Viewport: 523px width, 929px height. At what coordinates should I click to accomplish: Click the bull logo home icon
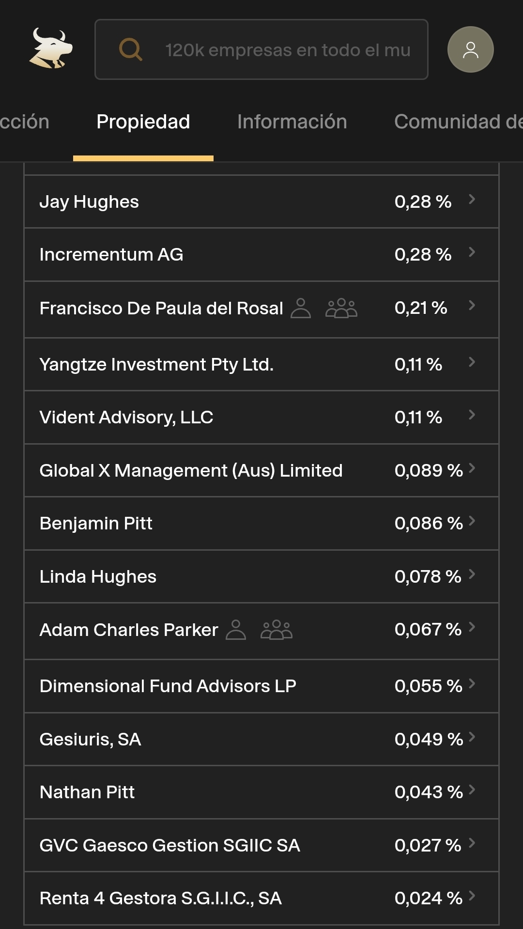(x=50, y=48)
